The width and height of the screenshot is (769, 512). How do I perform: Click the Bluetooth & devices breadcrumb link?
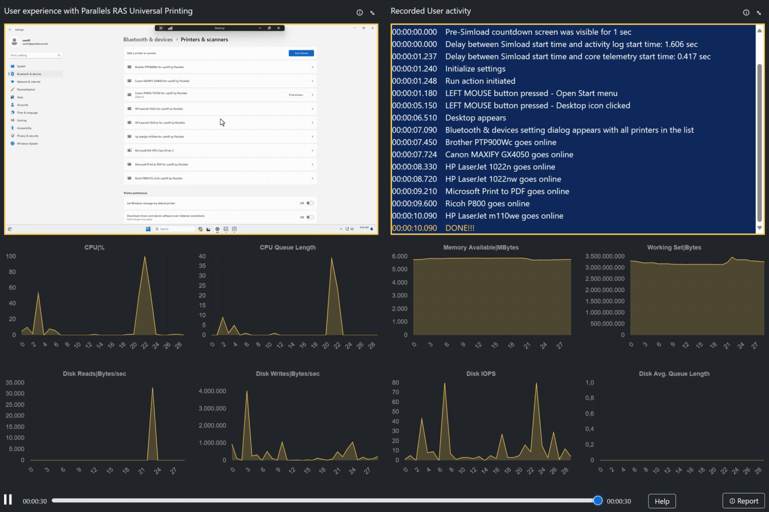pyautogui.click(x=148, y=39)
